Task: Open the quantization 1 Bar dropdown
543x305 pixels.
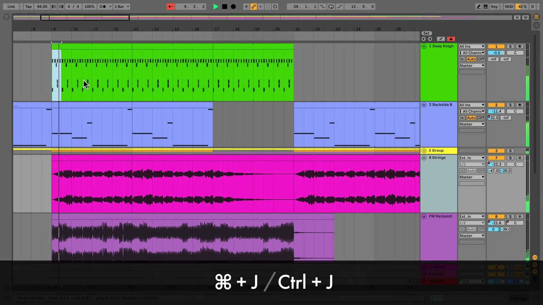Action: [121, 6]
